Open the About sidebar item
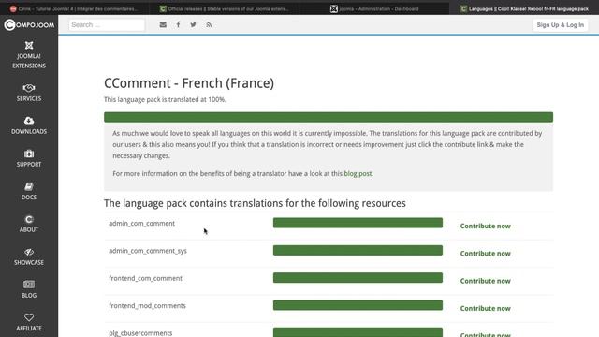The width and height of the screenshot is (599, 337). click(29, 225)
